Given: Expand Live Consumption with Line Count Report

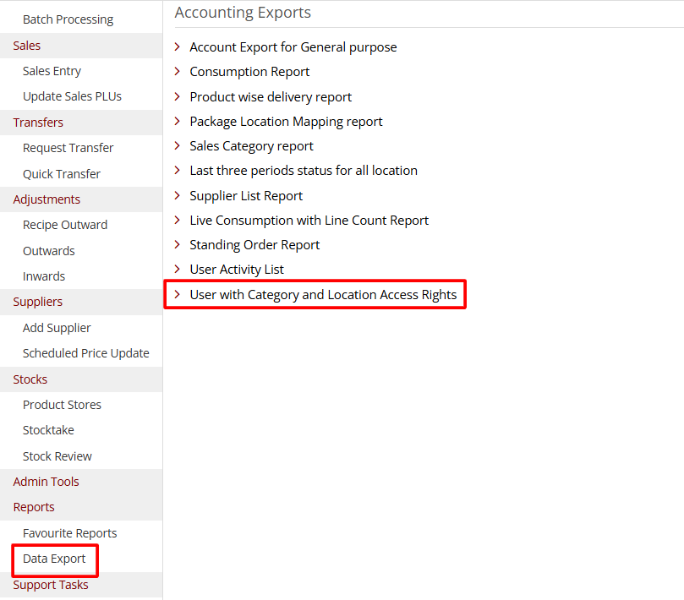Looking at the screenshot, I should pos(309,220).
